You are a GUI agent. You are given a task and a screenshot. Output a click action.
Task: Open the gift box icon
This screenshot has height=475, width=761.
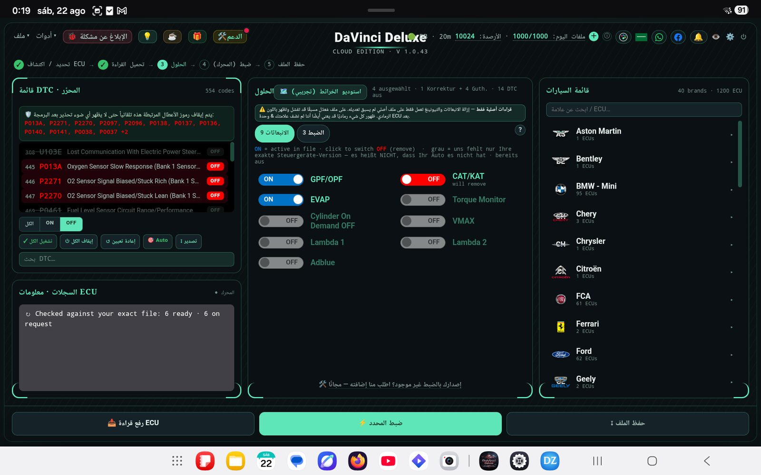(197, 37)
